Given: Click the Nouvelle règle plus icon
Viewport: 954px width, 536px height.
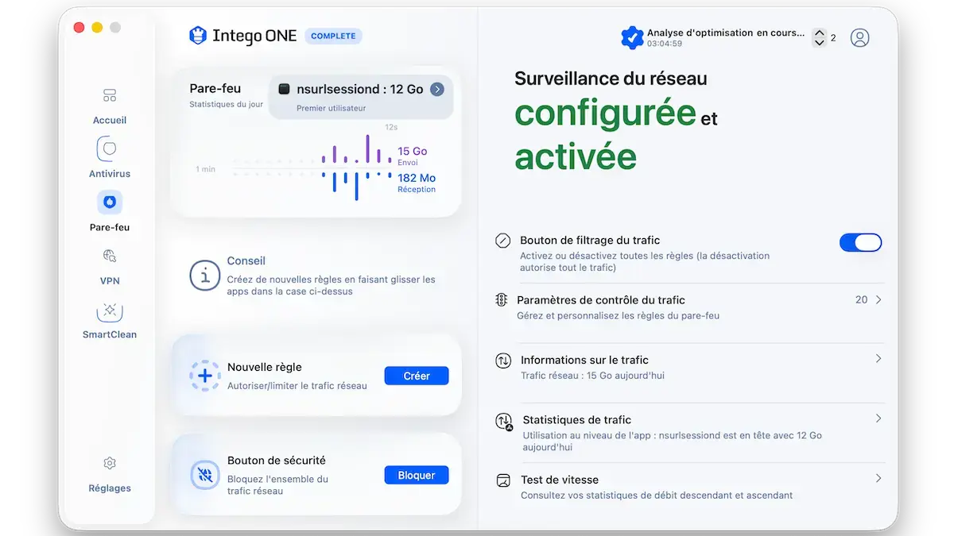Looking at the screenshot, I should [205, 375].
